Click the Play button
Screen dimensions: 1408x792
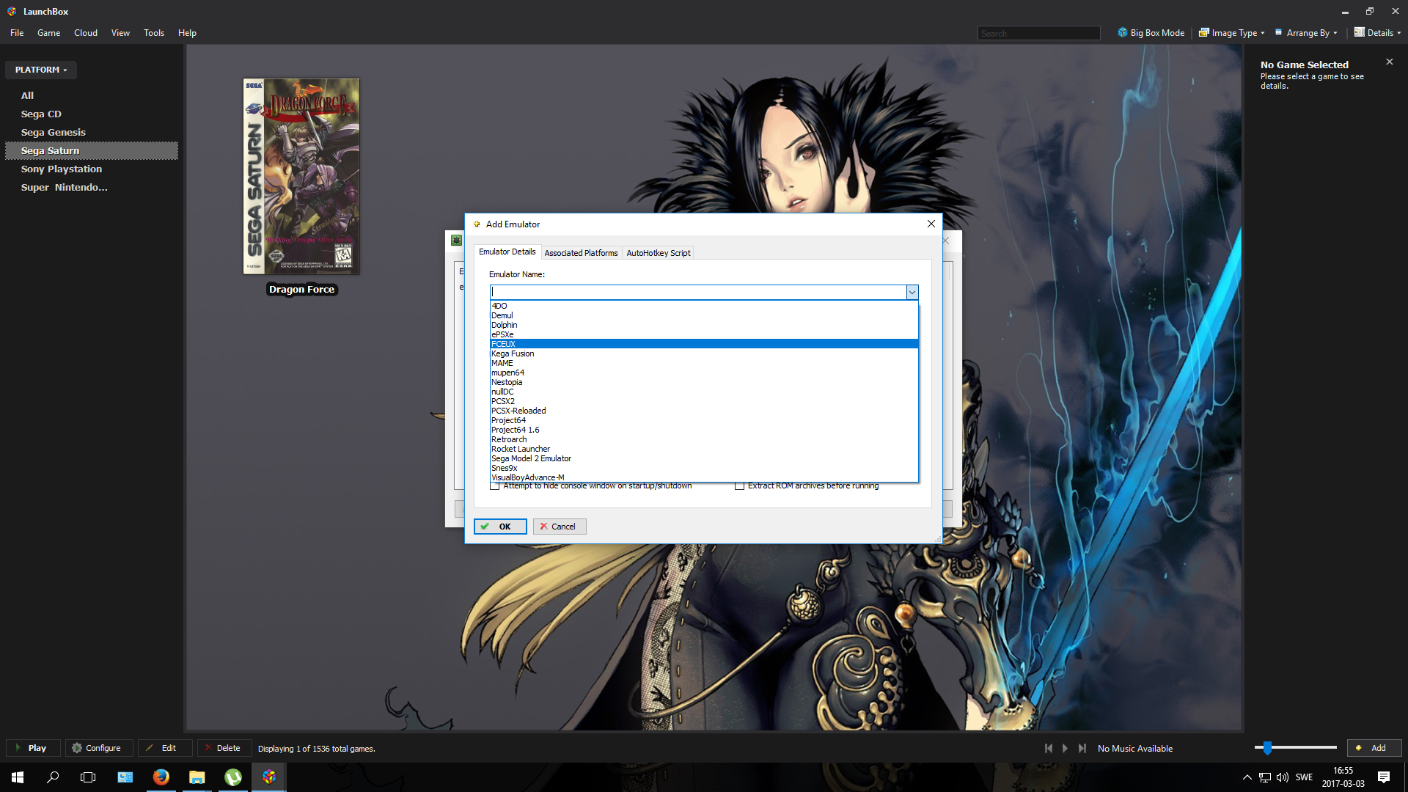(x=32, y=748)
